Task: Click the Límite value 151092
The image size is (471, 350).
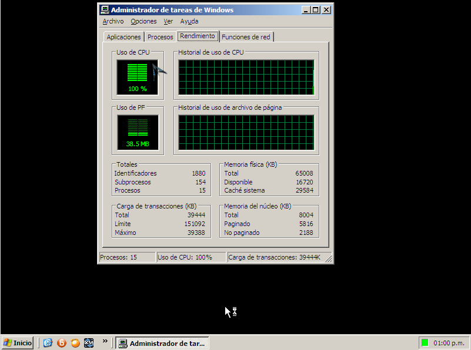Action: (195, 224)
